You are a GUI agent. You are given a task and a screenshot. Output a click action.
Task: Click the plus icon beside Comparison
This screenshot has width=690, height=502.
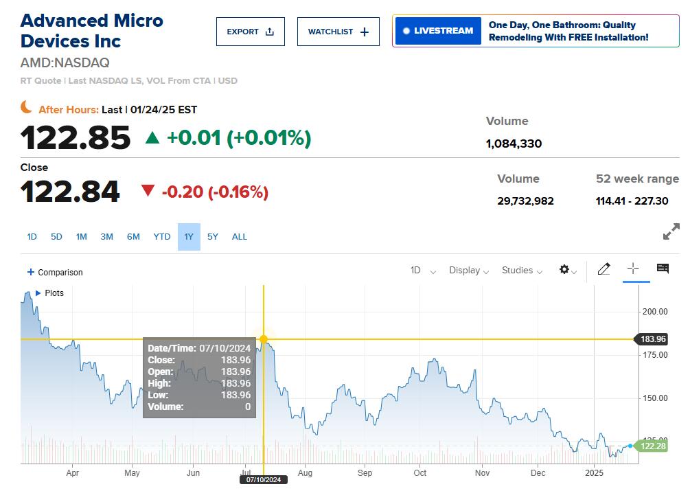click(30, 273)
